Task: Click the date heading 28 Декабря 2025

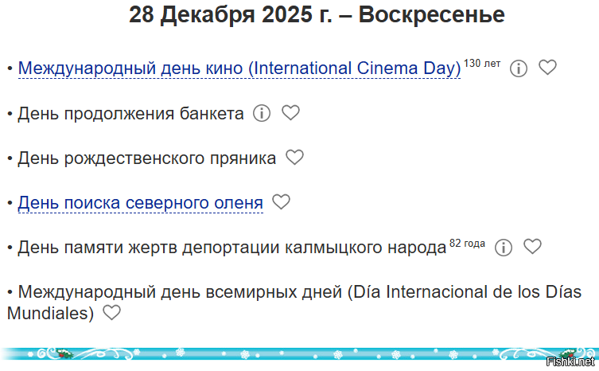Action: coord(317,14)
